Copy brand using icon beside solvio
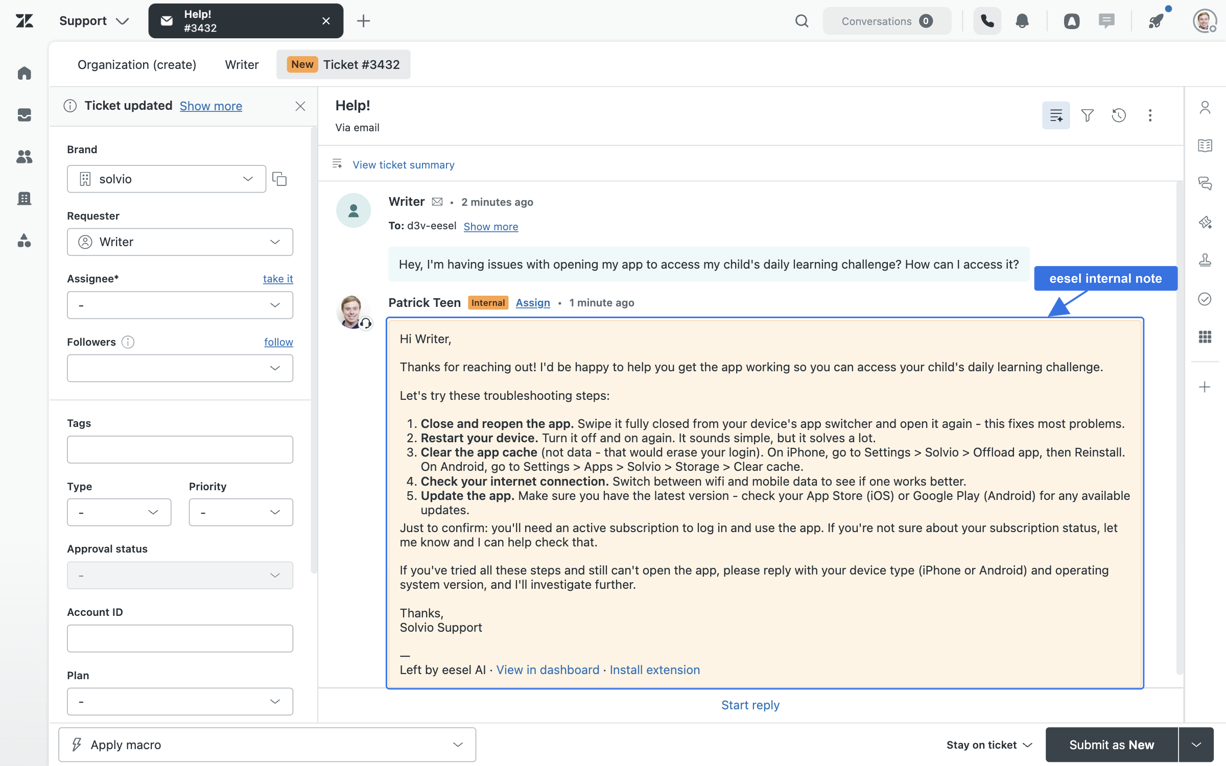This screenshot has height=766, width=1226. click(x=279, y=179)
